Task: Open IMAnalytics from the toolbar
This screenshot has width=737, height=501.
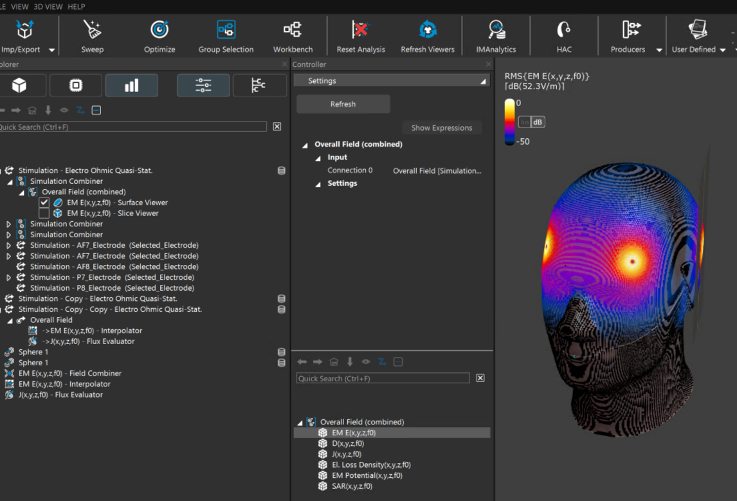Action: [496, 30]
